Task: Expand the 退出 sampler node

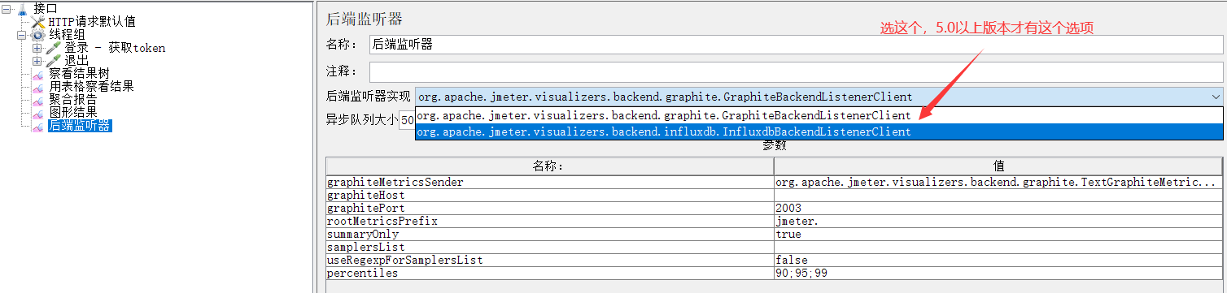Action: coord(37,61)
